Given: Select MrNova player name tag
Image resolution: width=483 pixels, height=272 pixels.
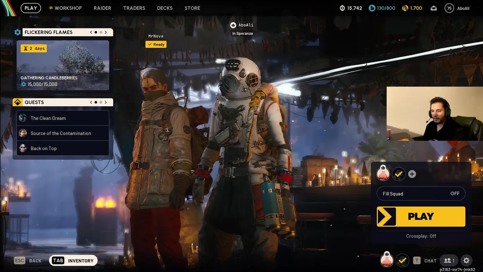Looking at the screenshot, I should pos(156,36).
